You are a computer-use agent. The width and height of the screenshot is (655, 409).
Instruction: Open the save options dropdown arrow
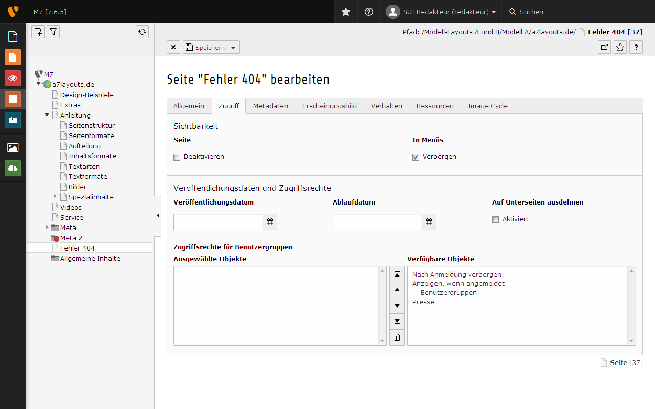[233, 47]
